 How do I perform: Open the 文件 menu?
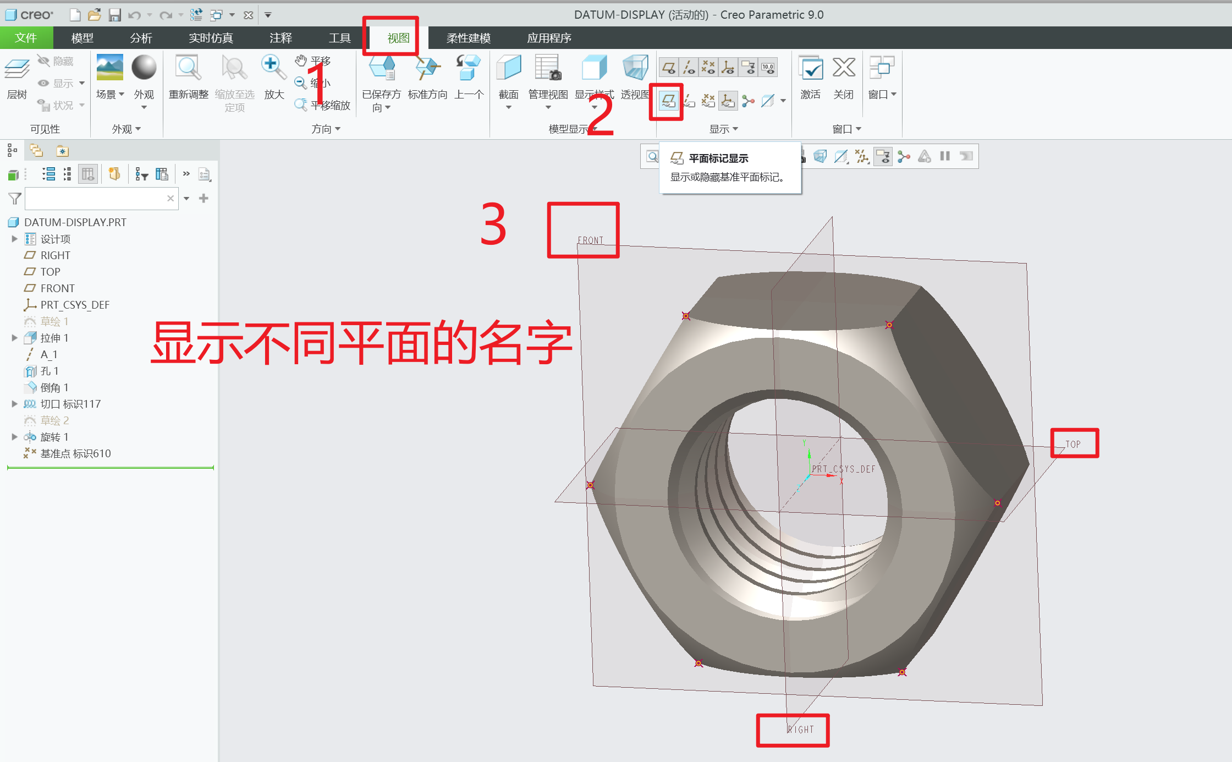[x=26, y=38]
